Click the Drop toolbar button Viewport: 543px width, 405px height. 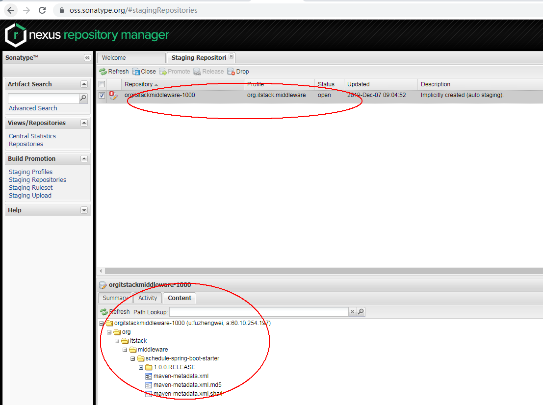coord(238,71)
